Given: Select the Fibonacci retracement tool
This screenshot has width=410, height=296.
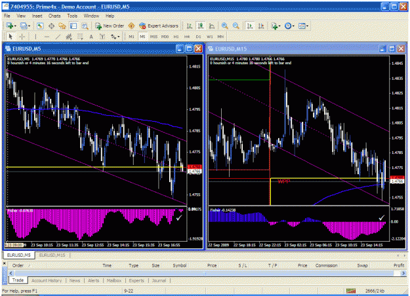Looking at the screenshot, I should tap(80, 37).
